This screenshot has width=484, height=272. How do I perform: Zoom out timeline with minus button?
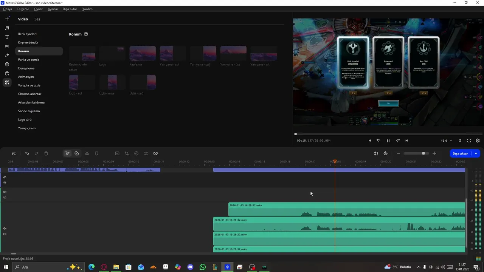(x=398, y=153)
